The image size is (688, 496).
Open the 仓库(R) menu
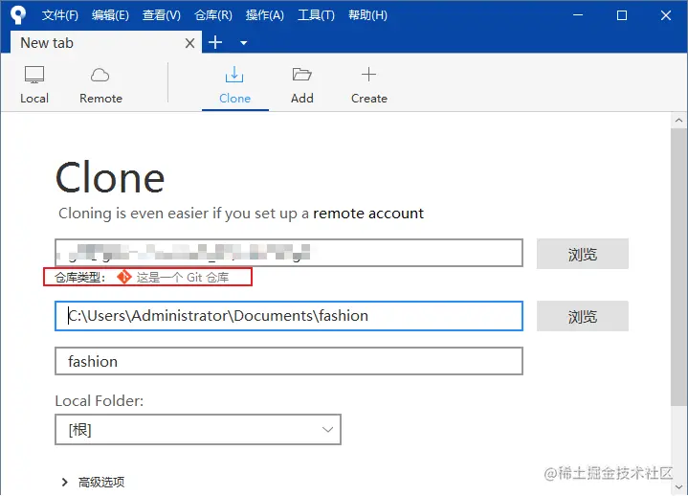tap(213, 15)
